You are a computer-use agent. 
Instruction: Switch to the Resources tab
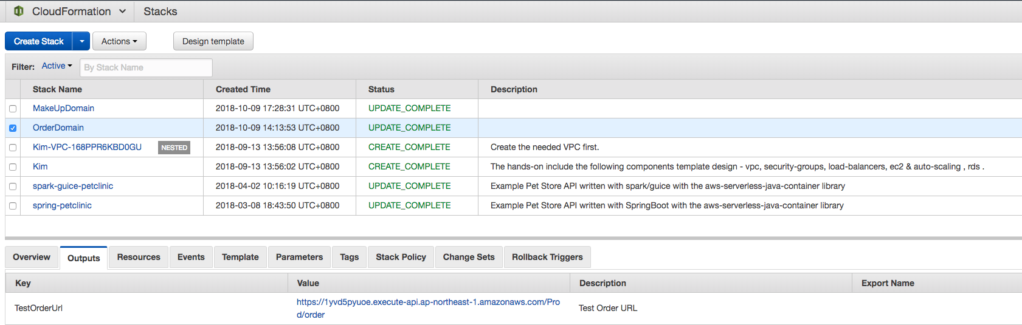[139, 257]
